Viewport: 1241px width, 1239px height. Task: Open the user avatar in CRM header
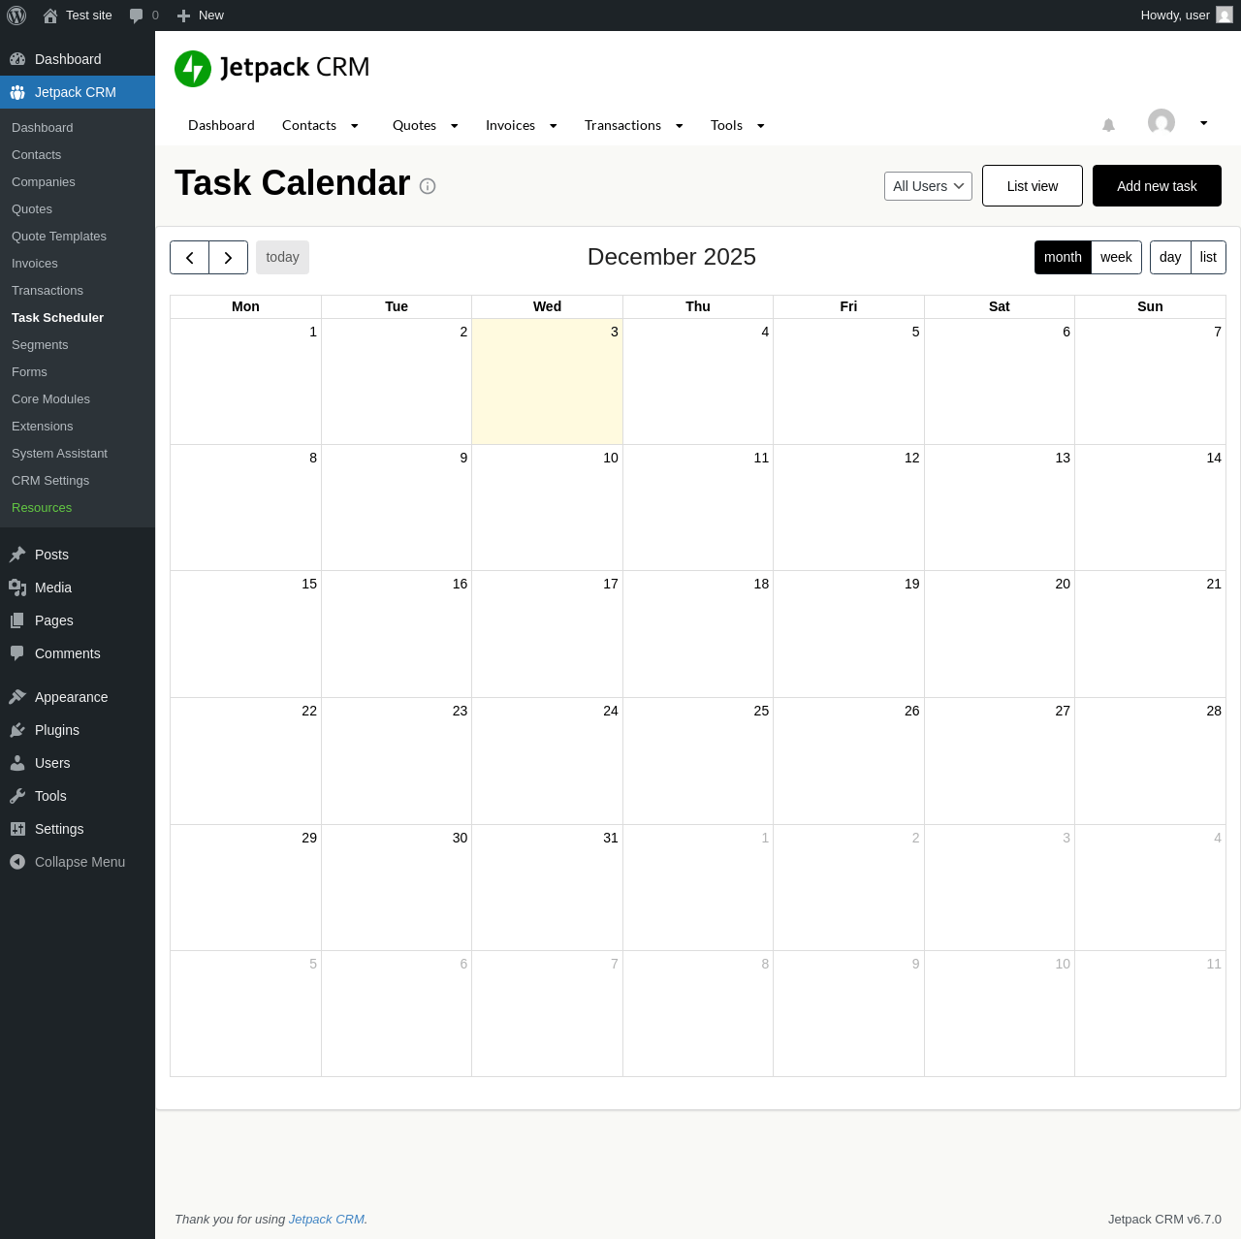(x=1161, y=122)
